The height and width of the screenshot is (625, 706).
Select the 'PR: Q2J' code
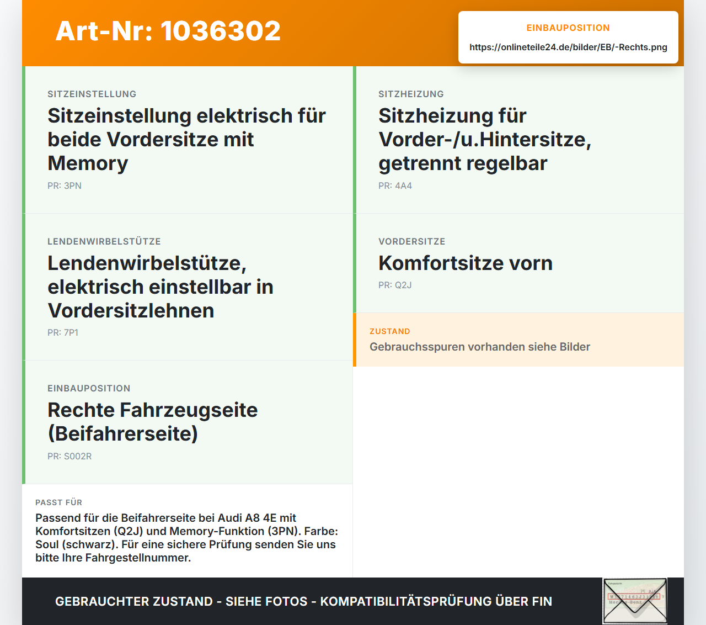[395, 285]
